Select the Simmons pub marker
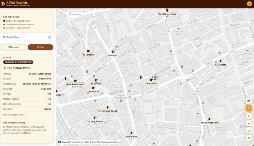The width and height of the screenshot is (254, 146). [113, 52]
